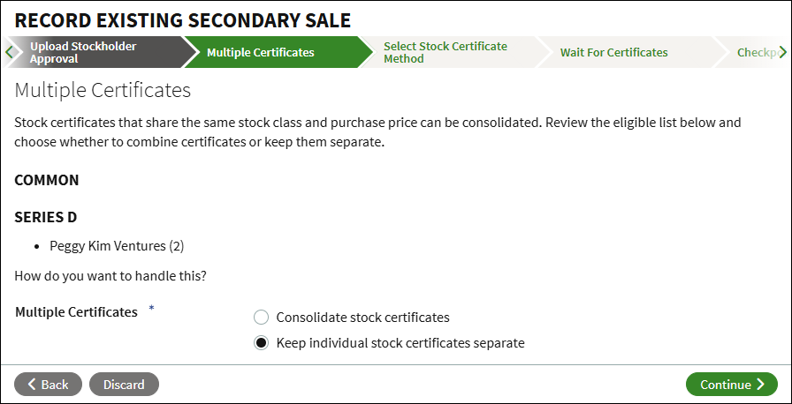The width and height of the screenshot is (792, 404).
Task: Select Keep individual stock certificates separate radio
Action: click(261, 343)
